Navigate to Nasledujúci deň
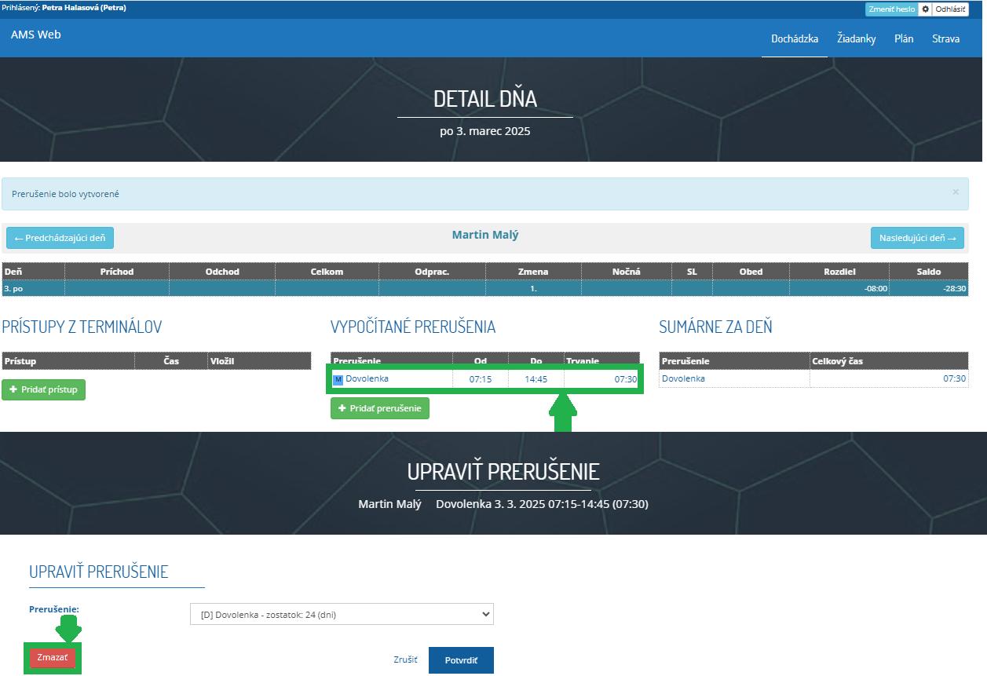This screenshot has width=987, height=676. [x=916, y=237]
